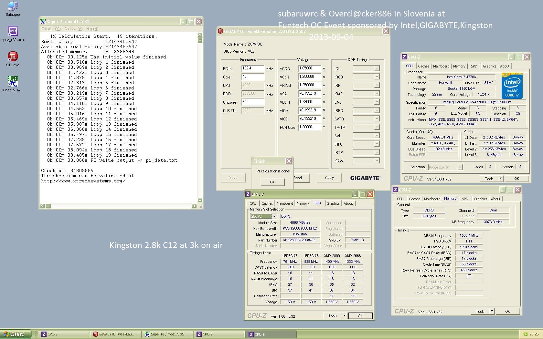543x339 pixels.
Task: Click the DRAM Frequency value 1502.4 MHz
Action: pos(469,236)
